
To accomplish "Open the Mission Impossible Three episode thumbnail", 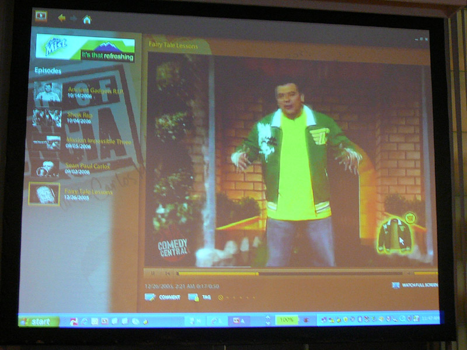I will 46,142.
